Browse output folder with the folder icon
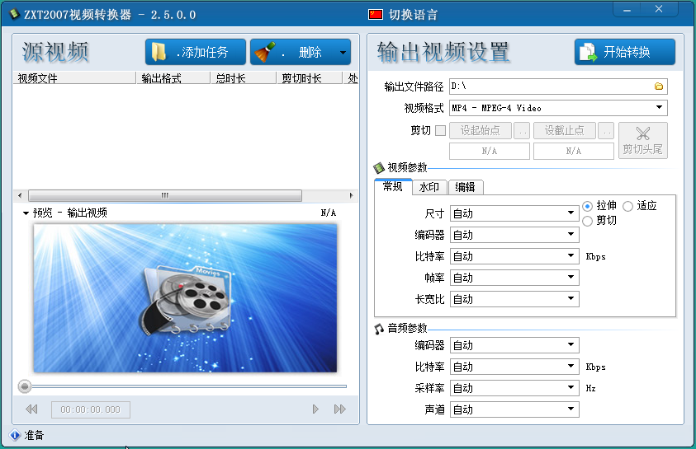 point(659,87)
